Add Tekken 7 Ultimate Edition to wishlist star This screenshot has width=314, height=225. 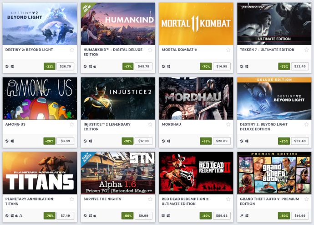pyautogui.click(x=306, y=50)
